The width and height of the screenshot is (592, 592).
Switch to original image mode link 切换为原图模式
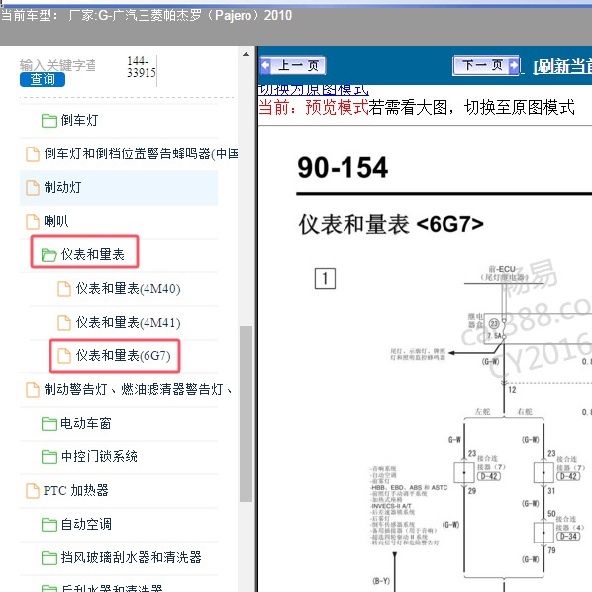coord(314,90)
